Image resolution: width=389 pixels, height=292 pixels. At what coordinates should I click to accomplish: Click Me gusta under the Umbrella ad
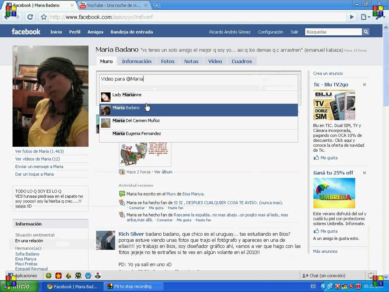click(329, 231)
